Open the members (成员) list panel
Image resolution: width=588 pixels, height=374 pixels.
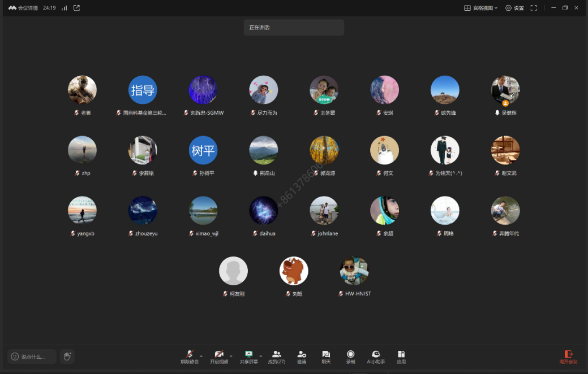(x=276, y=354)
